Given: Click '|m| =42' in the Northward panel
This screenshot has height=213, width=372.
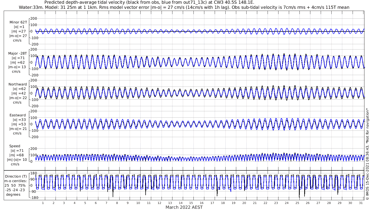Looking at the screenshot, I should point(18,93).
